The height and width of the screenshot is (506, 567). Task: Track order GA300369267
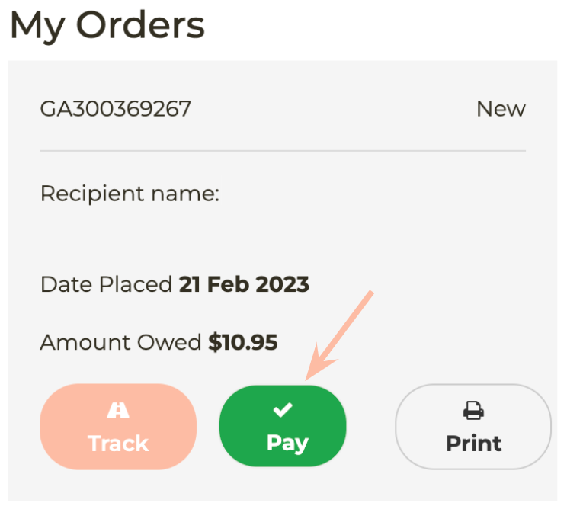[118, 427]
